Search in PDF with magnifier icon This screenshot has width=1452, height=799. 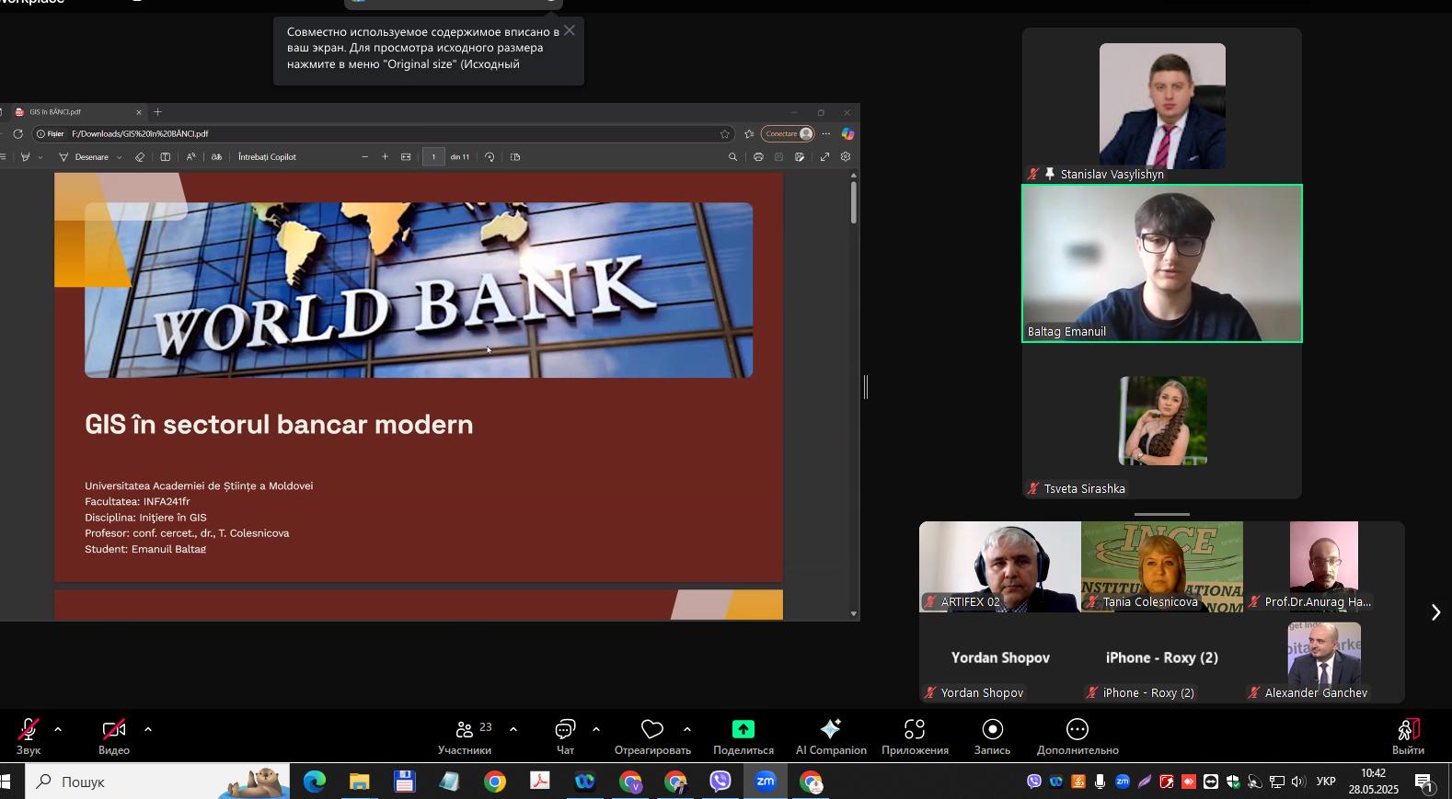[732, 157]
